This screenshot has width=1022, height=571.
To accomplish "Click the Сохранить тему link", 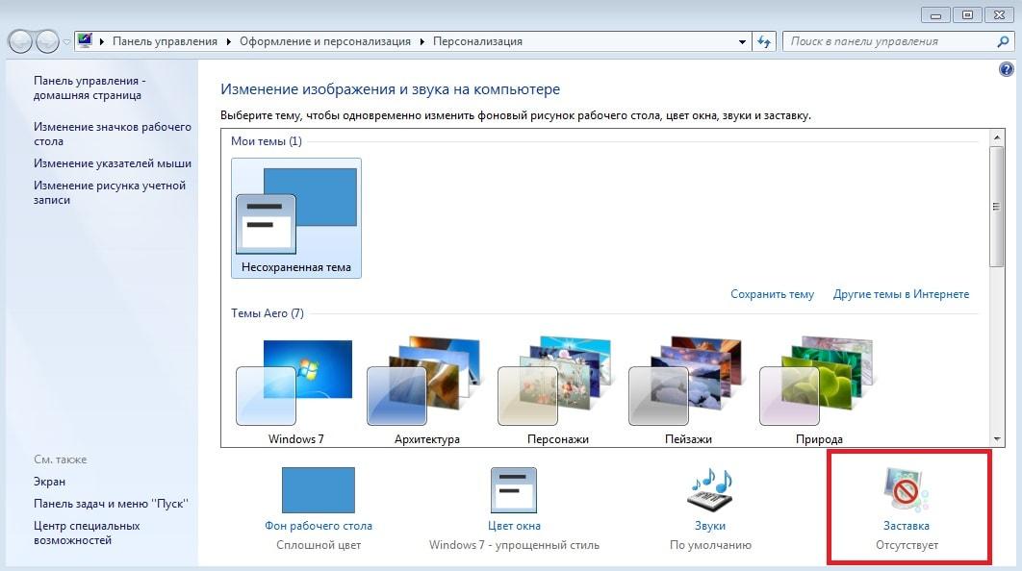I will pos(772,294).
